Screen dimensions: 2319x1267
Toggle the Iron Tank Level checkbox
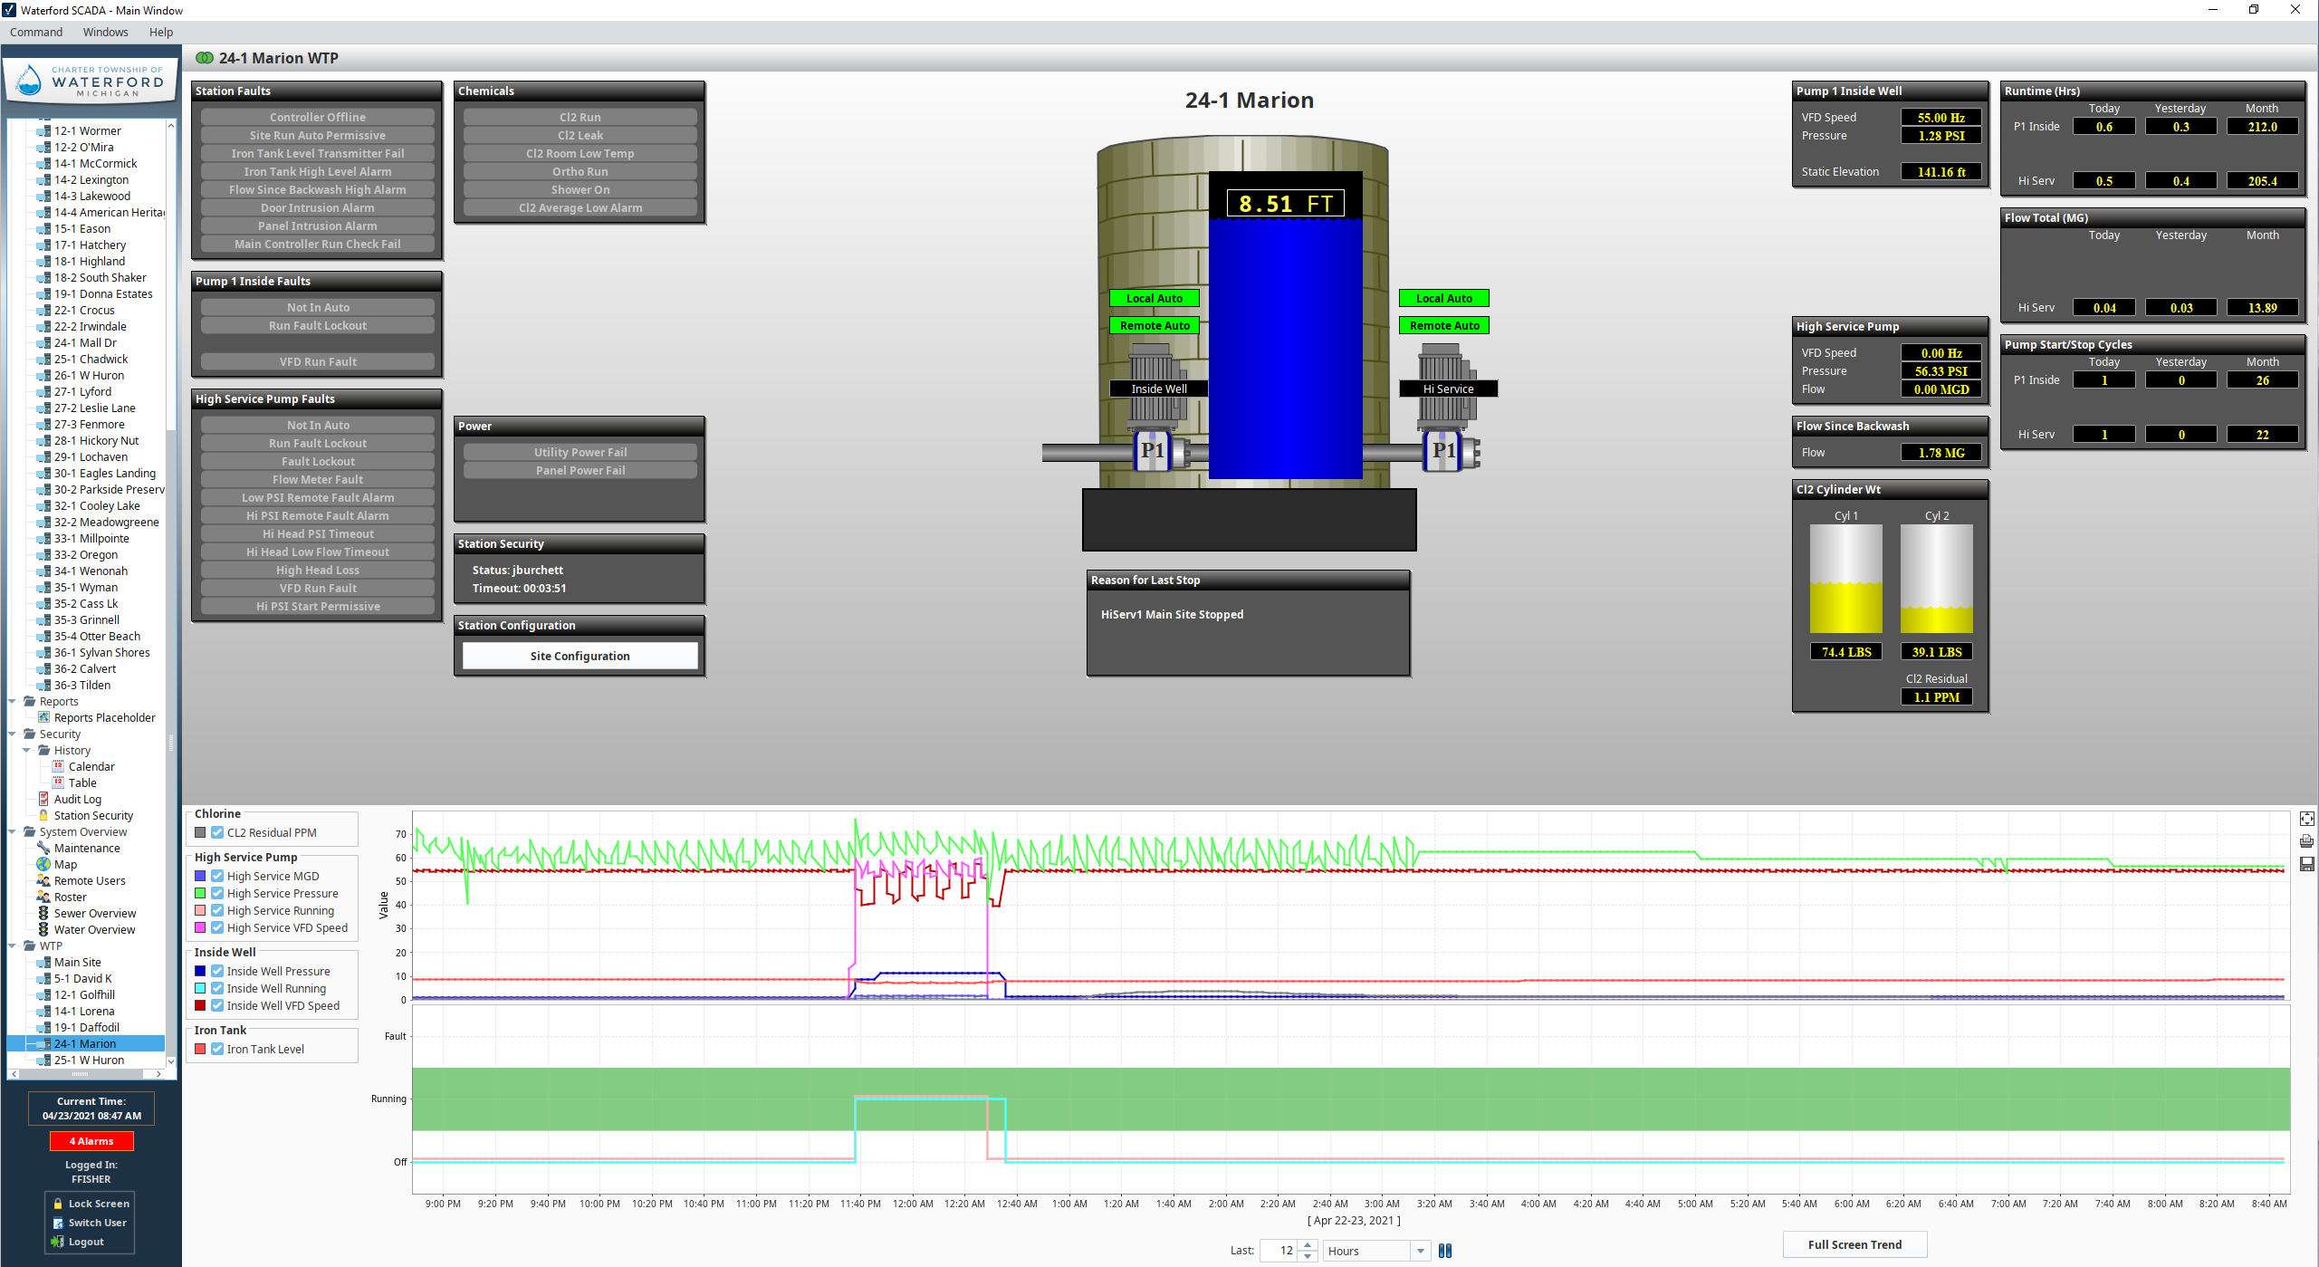[217, 1049]
